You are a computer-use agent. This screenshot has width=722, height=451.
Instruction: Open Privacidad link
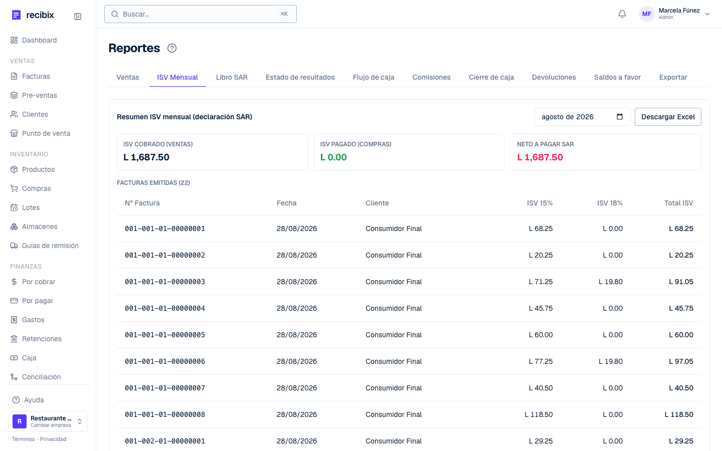click(53, 439)
